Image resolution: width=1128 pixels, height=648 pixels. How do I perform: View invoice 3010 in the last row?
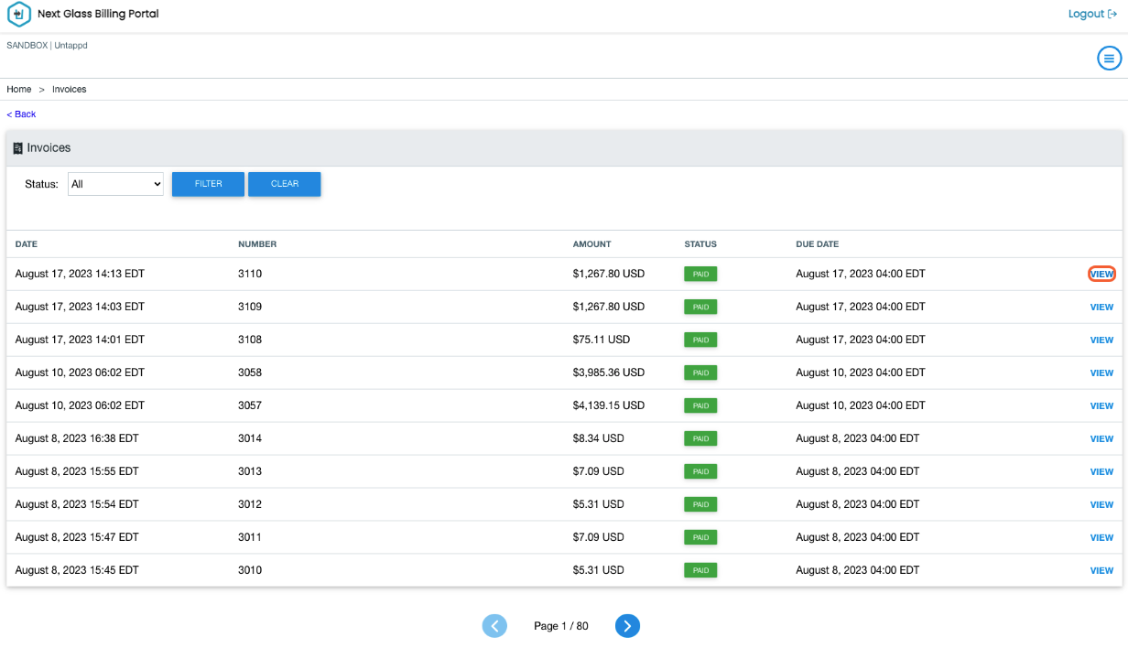pos(1101,571)
